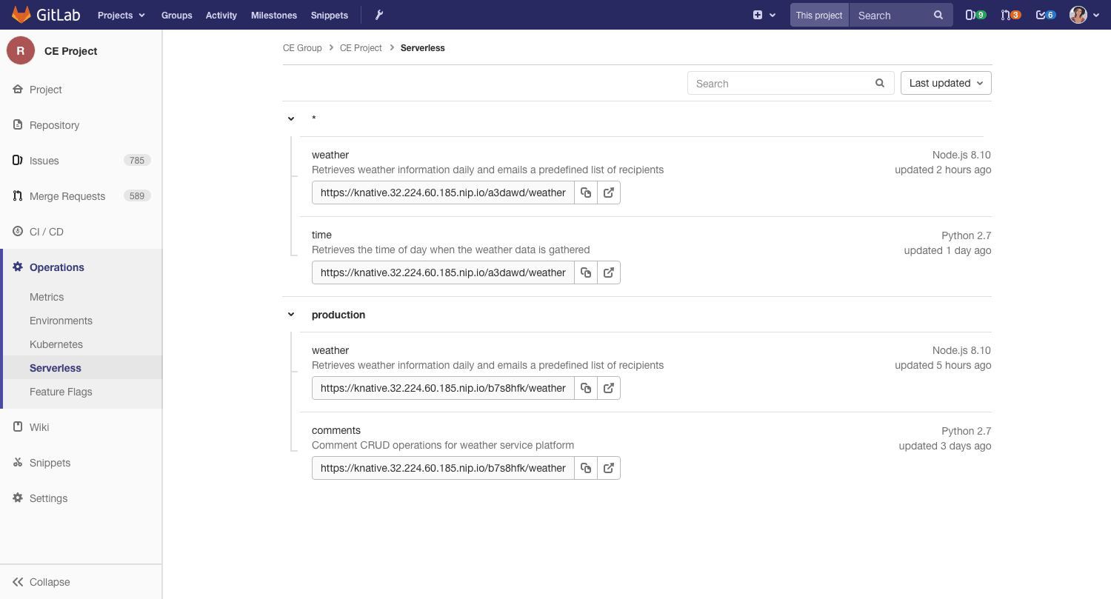Open the merge requests icon in the navbar
The width and height of the screenshot is (1111, 599).
(1009, 14)
